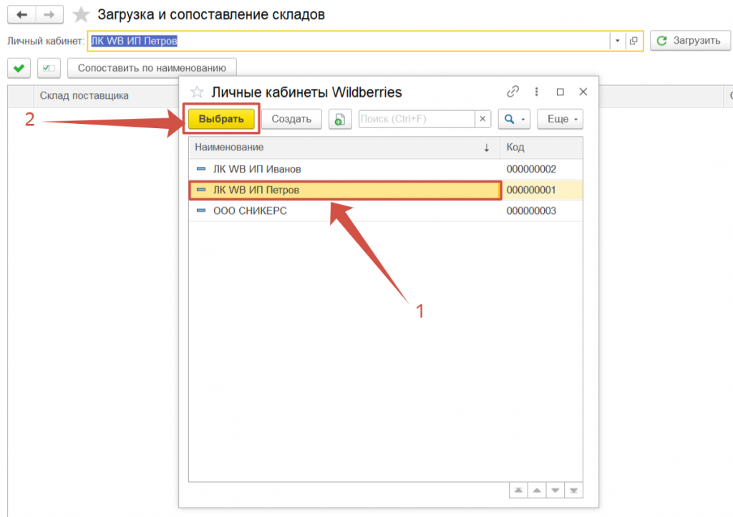Click the back navigation arrow
733x517 pixels.
21,14
